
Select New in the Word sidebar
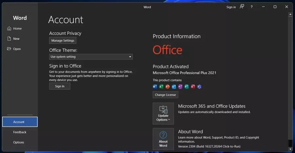coord(20,39)
